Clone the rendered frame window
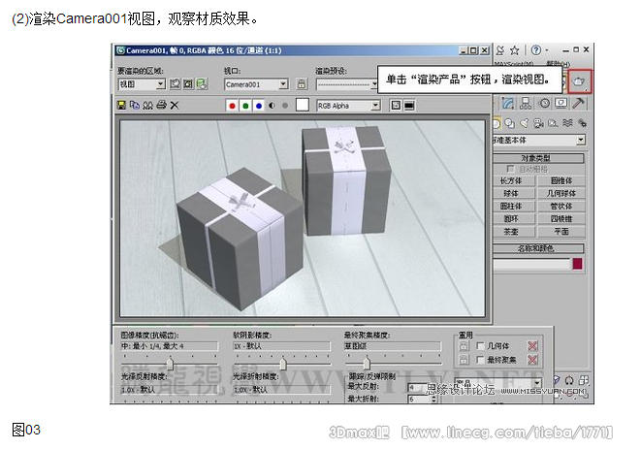The width and height of the screenshot is (641, 449). point(147,105)
